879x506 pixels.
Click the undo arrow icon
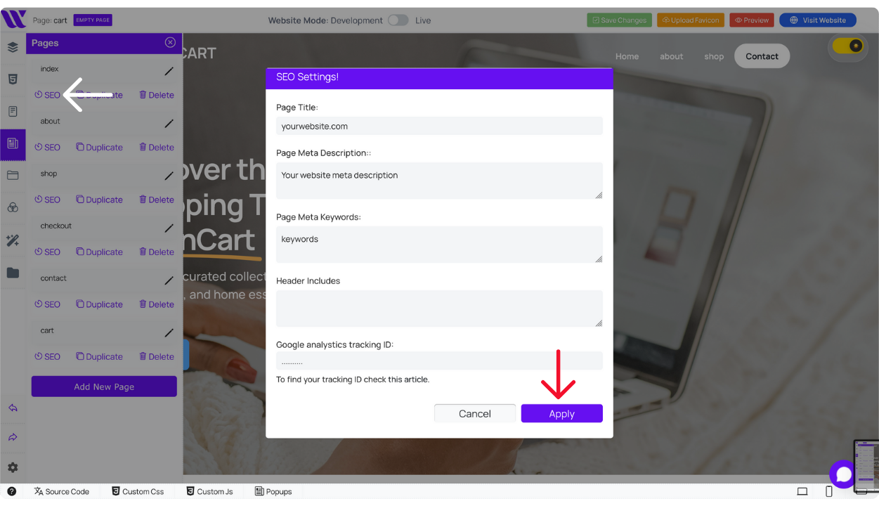[x=13, y=408]
